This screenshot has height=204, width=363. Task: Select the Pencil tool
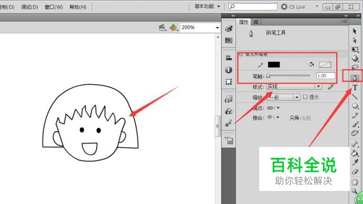(355, 115)
